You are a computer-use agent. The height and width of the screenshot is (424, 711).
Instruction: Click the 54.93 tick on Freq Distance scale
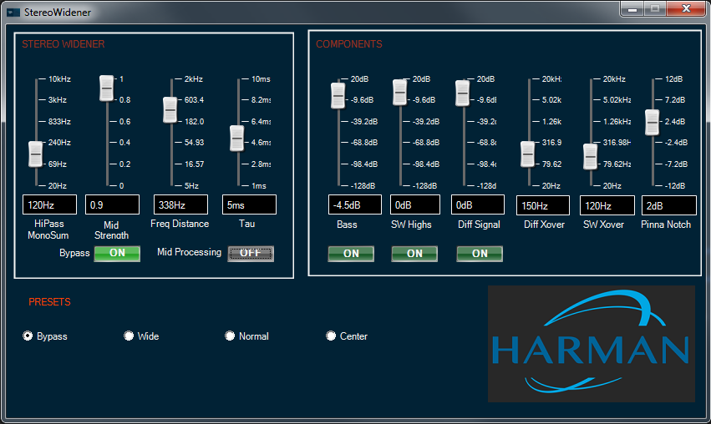pos(194,142)
